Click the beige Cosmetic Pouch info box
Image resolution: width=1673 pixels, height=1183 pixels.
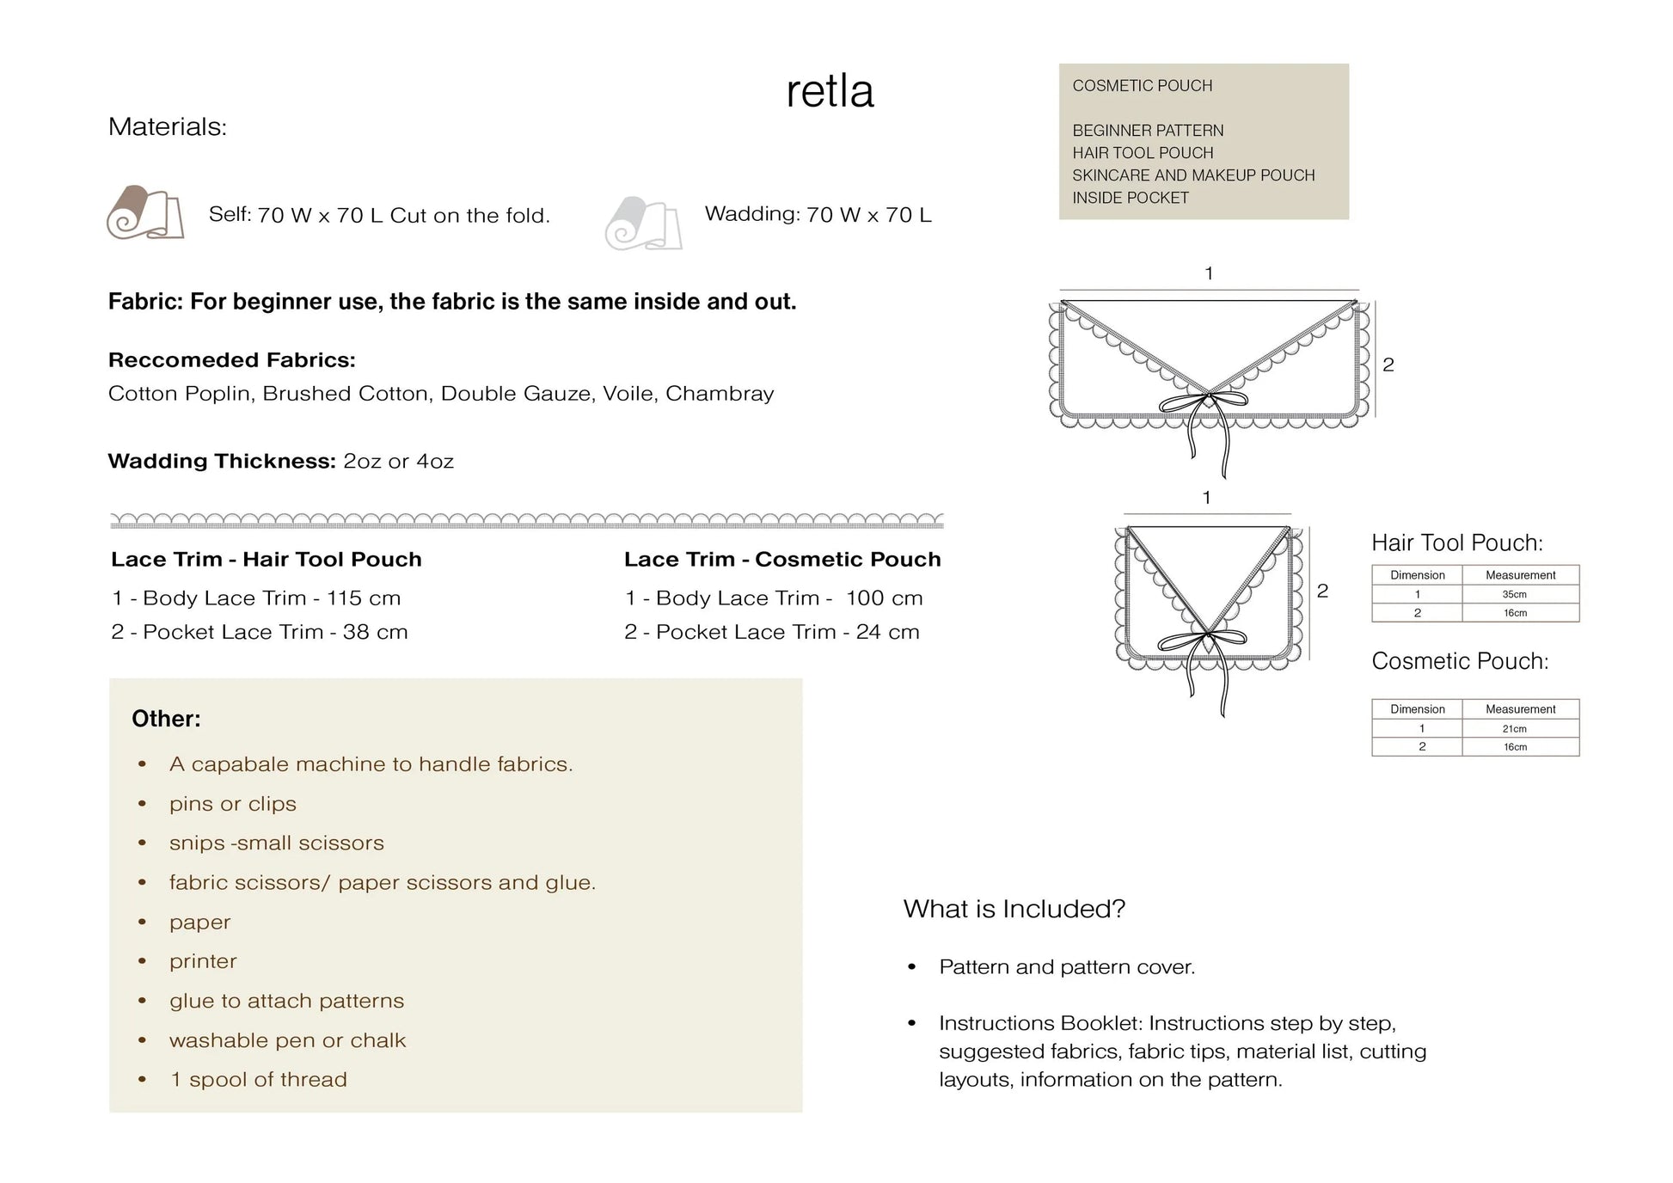tap(1204, 141)
